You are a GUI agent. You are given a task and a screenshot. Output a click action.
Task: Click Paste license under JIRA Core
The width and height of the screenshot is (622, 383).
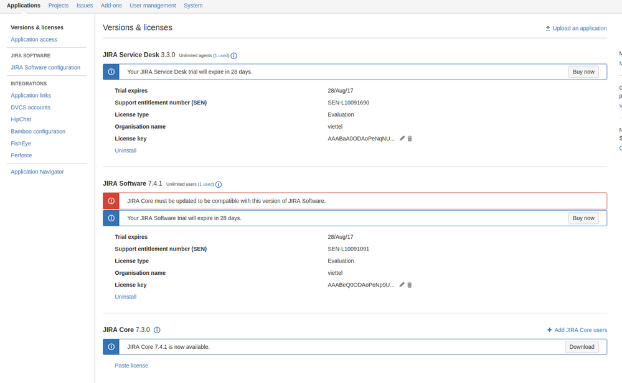[131, 366]
